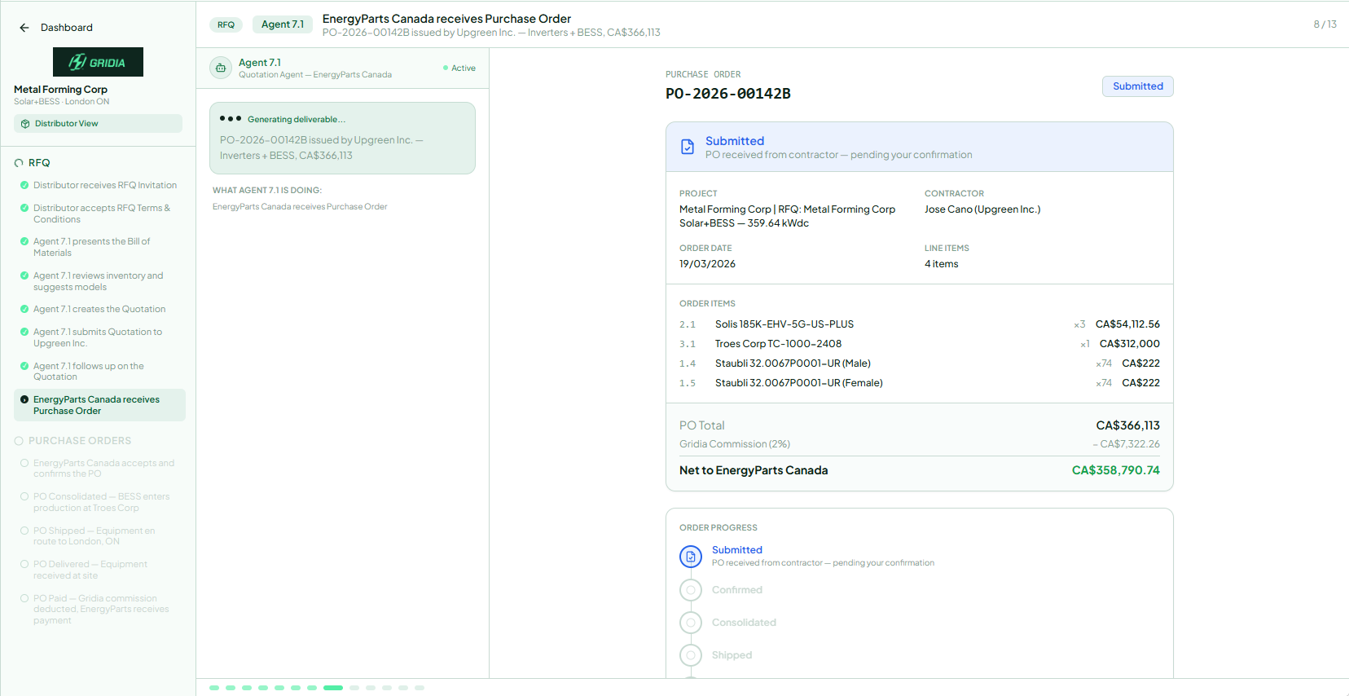Jump to last progress dot at bottom
1349x696 pixels.
pyautogui.click(x=420, y=688)
